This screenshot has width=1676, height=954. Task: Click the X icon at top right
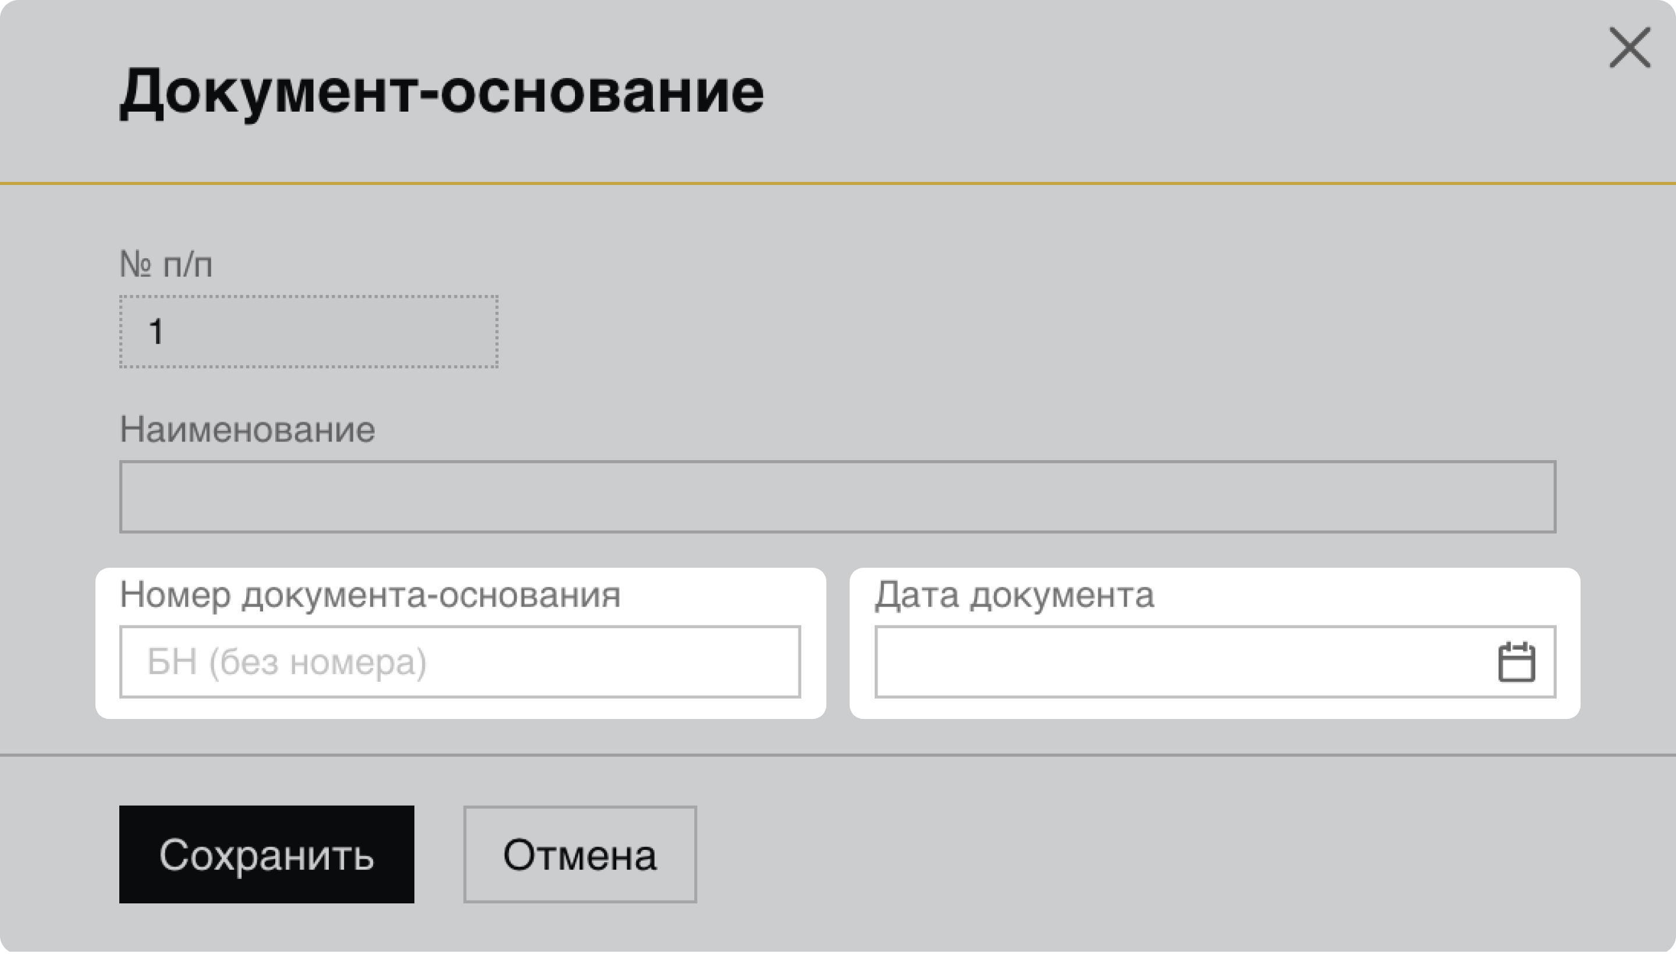coord(1629,48)
